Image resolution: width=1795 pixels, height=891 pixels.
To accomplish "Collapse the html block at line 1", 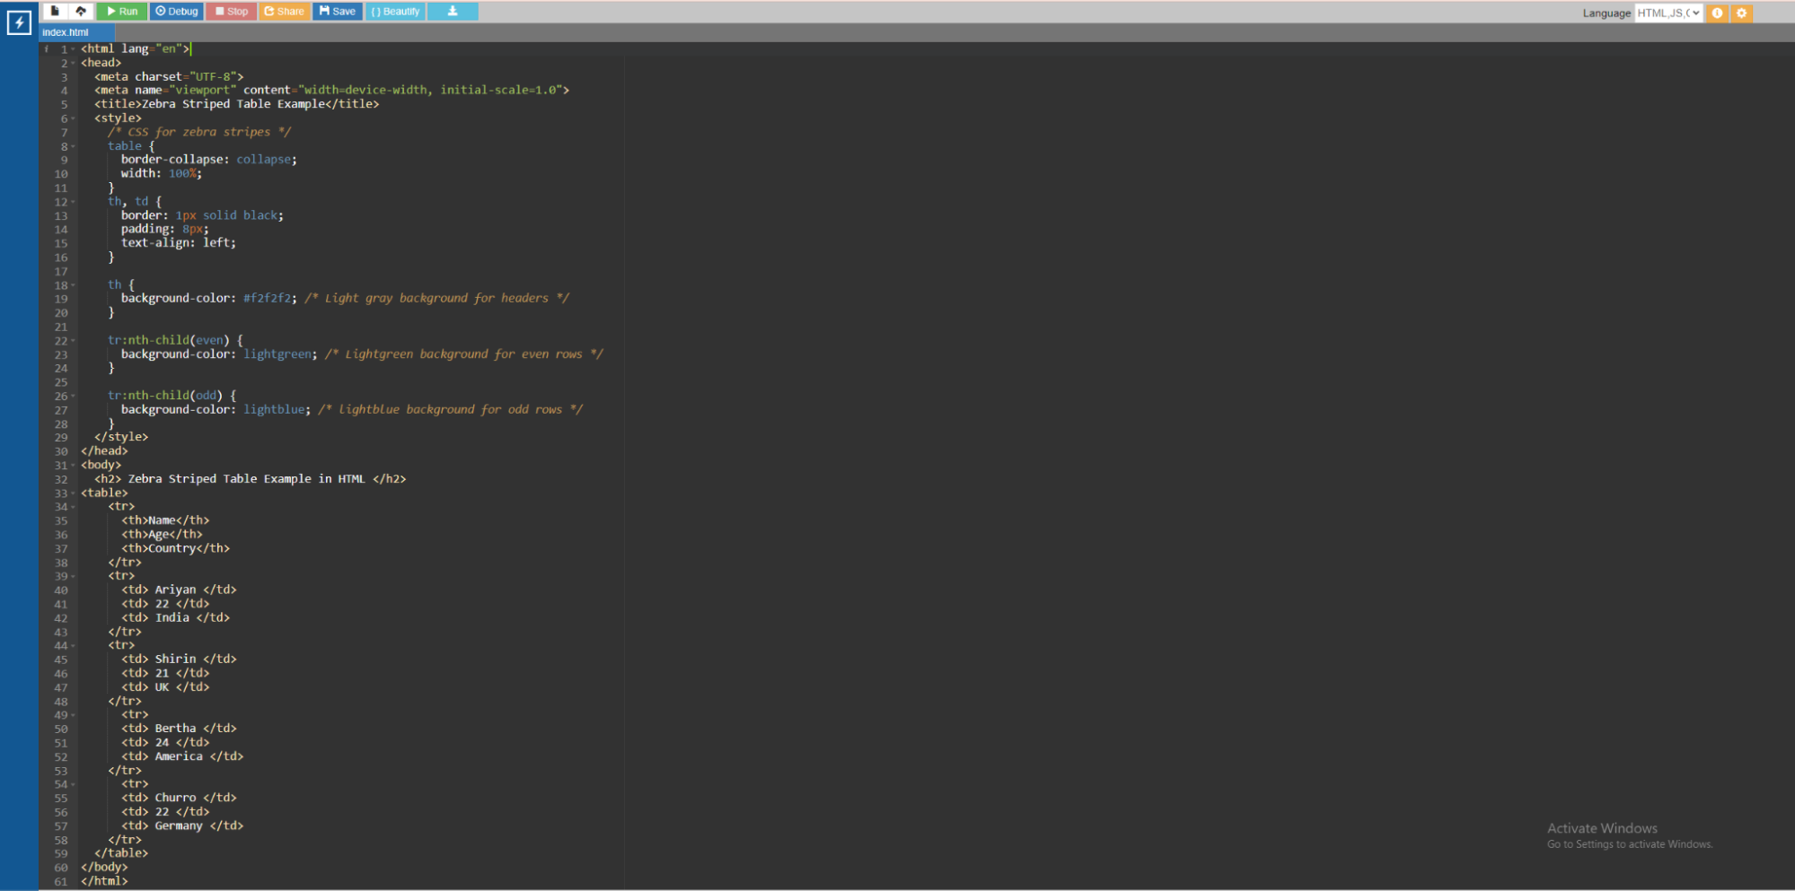I will click(74, 49).
